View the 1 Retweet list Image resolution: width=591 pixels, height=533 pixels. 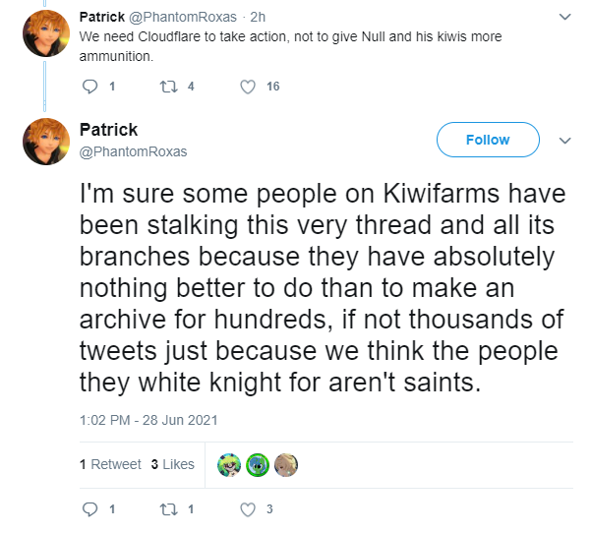pos(110,464)
